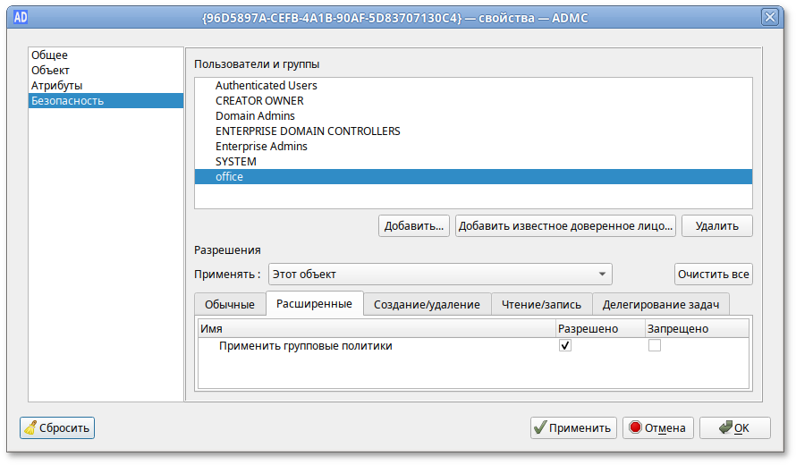This screenshot has width=796, height=465.
Task: Select CREATOR OWNER in the list
Action: coord(473,100)
